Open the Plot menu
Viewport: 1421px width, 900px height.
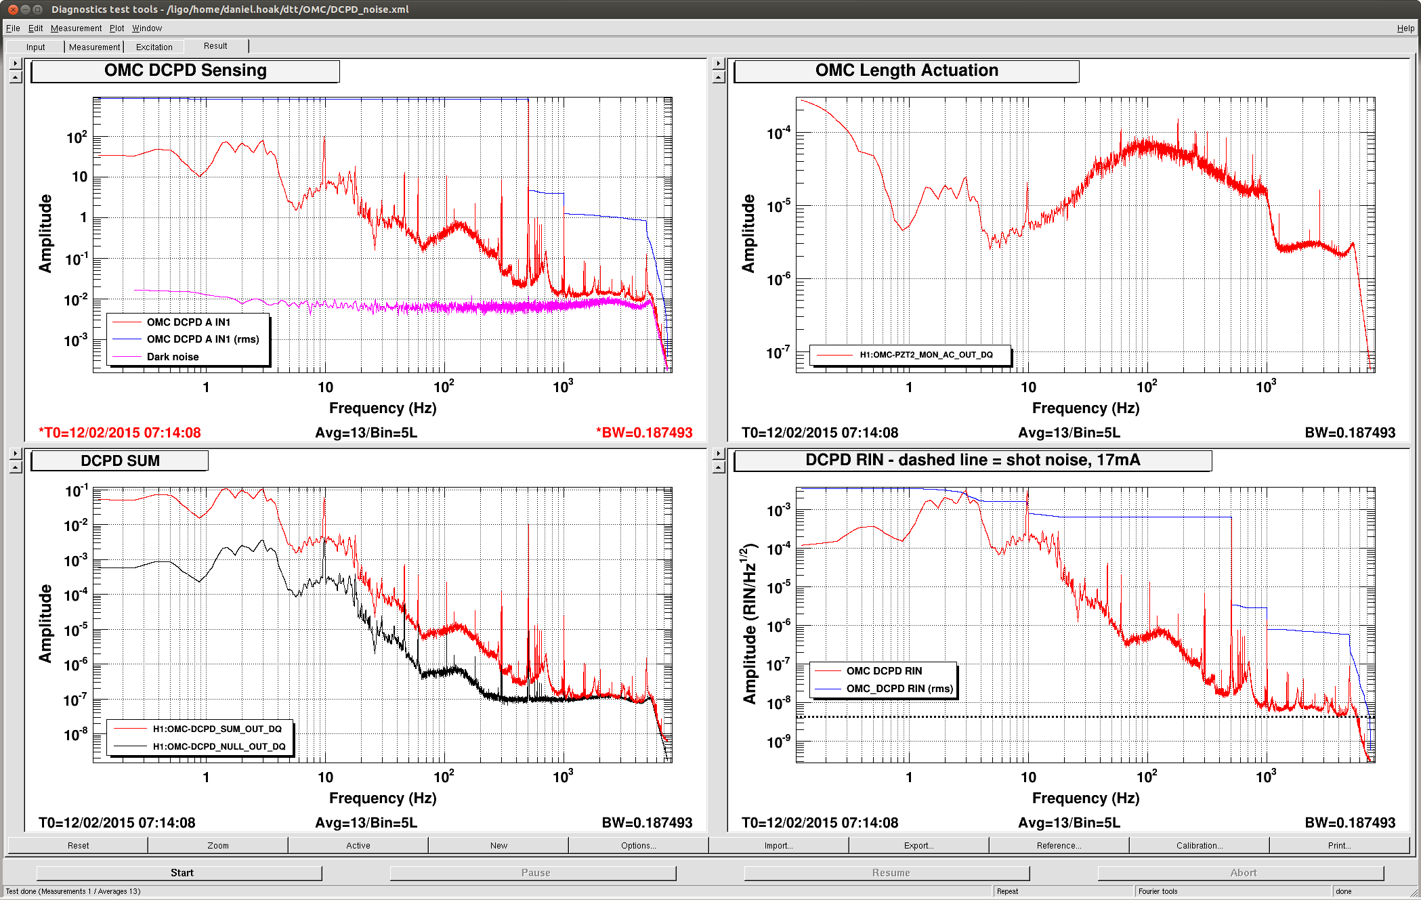tap(116, 28)
